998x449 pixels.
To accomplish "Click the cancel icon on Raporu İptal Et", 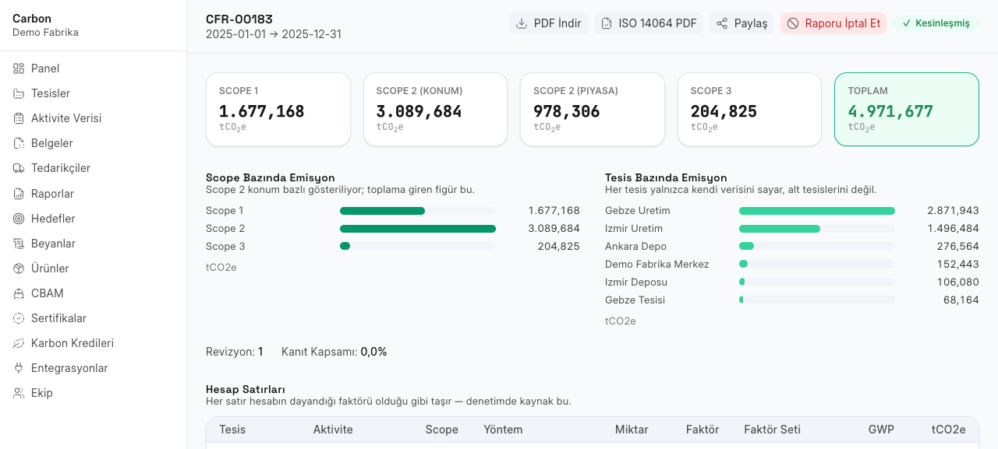I will pyautogui.click(x=793, y=23).
